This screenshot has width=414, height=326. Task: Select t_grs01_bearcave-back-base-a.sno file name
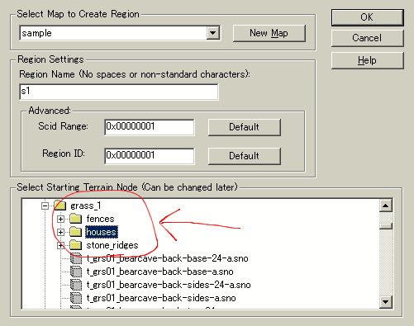pyautogui.click(x=160, y=272)
